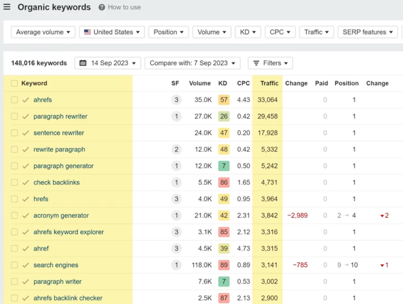
Task: Click the checkmark icon beside rewrite paragraph
Action: (25, 149)
